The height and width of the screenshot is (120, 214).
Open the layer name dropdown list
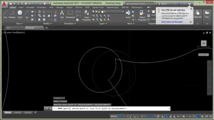(123, 12)
